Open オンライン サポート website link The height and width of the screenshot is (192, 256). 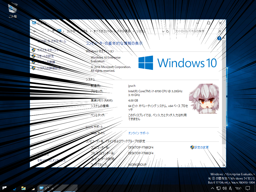click(x=138, y=133)
